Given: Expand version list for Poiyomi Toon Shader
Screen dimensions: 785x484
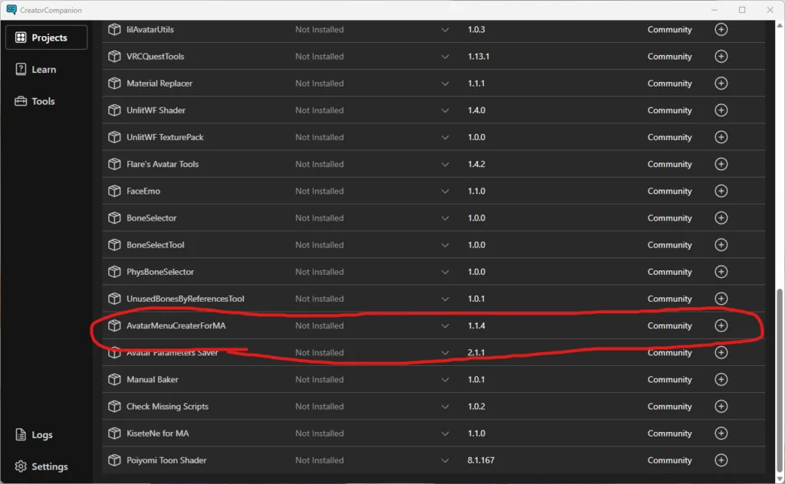Looking at the screenshot, I should [x=445, y=461].
